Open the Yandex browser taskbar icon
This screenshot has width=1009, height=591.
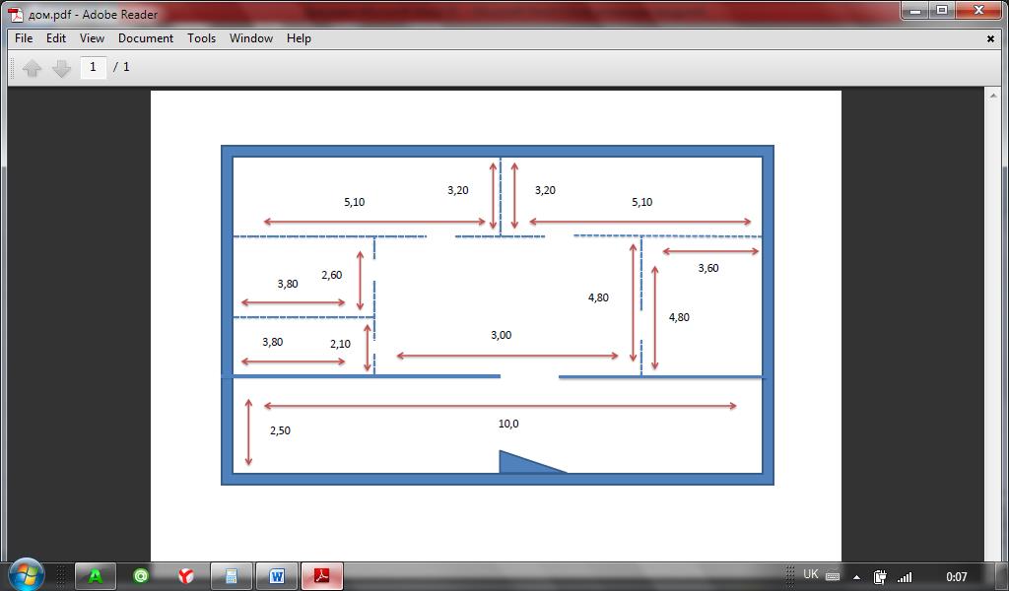pos(186,575)
